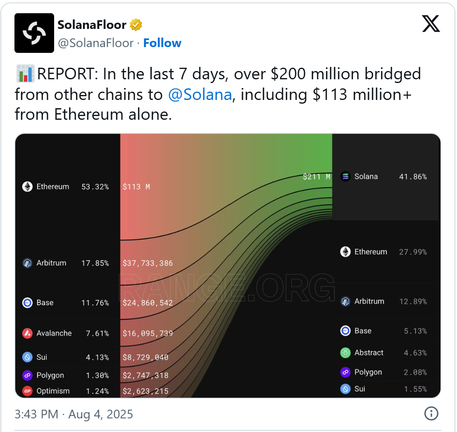Click the Ethereum icon in left column

(27, 187)
